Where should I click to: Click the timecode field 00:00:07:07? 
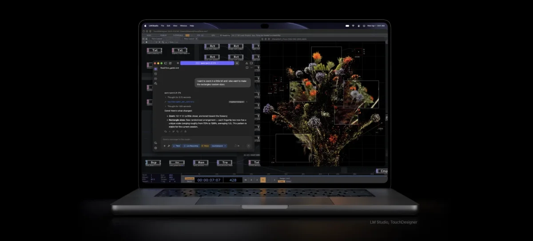click(209, 180)
